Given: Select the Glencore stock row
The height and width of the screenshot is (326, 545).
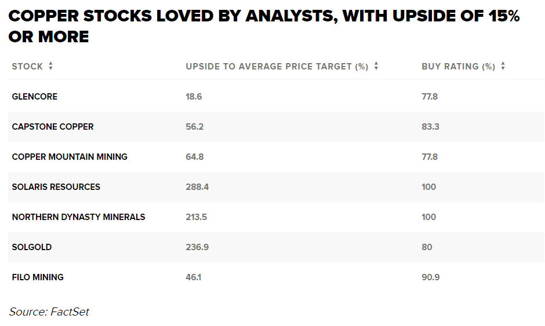Looking at the screenshot, I should coord(35,97).
